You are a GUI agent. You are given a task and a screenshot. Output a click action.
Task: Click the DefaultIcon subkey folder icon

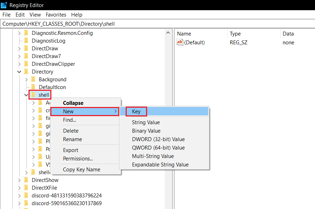click(x=33, y=87)
